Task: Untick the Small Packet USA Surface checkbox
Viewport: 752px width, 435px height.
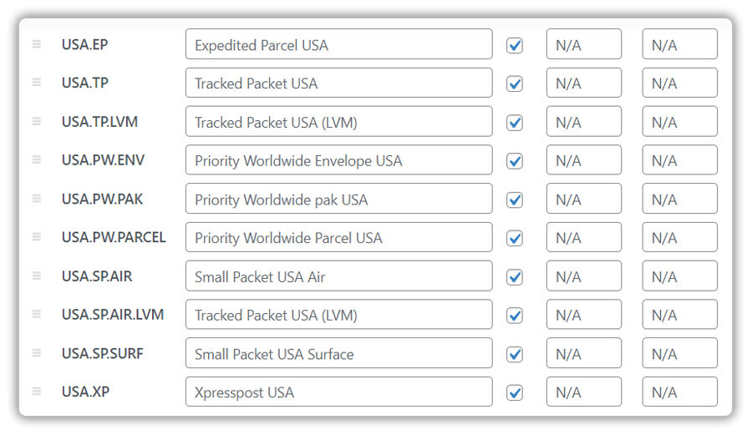Action: [515, 355]
